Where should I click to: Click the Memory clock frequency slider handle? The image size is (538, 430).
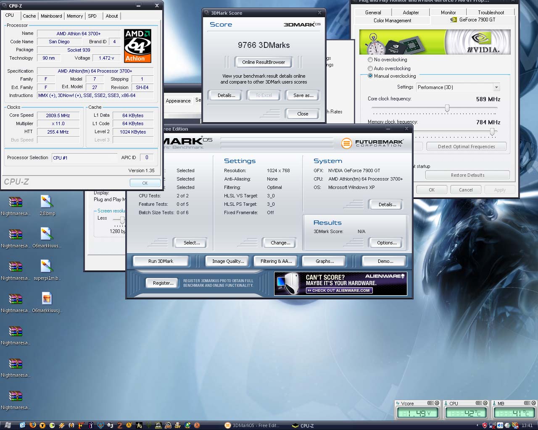tap(492, 132)
